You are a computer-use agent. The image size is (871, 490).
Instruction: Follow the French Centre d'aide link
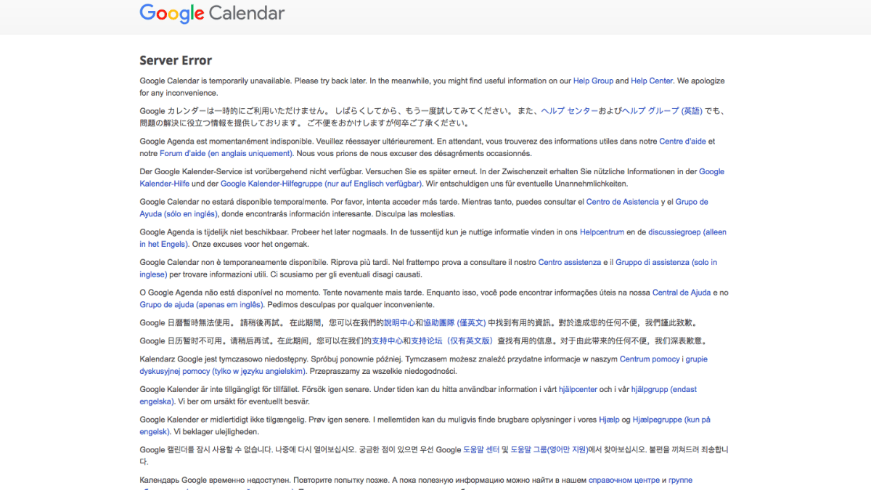(x=682, y=142)
